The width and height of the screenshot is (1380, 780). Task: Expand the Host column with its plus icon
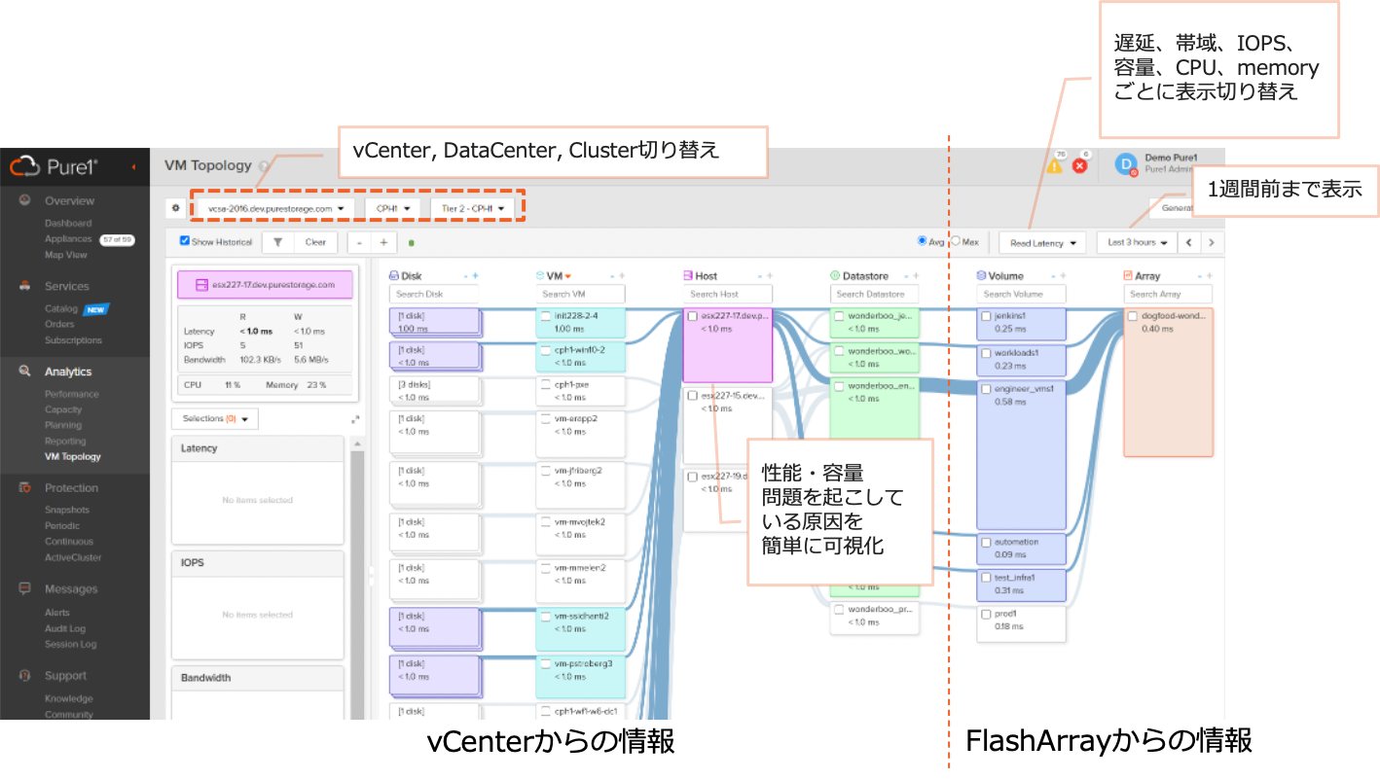click(x=768, y=276)
